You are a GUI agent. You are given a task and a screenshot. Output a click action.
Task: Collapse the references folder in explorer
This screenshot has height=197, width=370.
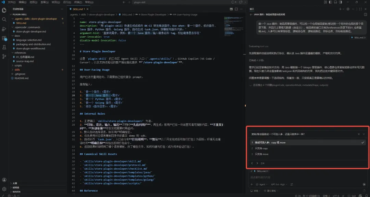point(38,53)
